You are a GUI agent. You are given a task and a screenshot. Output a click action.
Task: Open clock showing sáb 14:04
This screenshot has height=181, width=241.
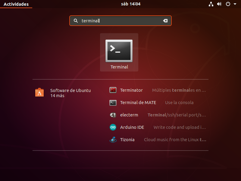(131, 4)
